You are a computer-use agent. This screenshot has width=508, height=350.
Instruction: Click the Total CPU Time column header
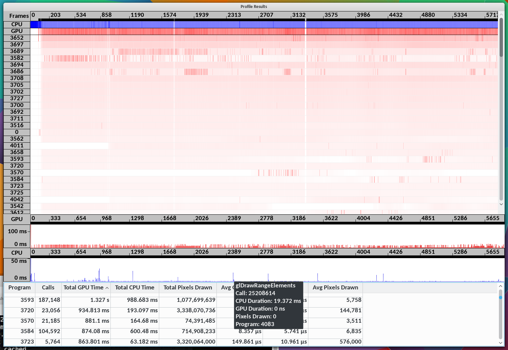pos(134,287)
